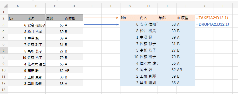Select column A header
Viewport: 238px width, 94px height.
click(18, 6)
